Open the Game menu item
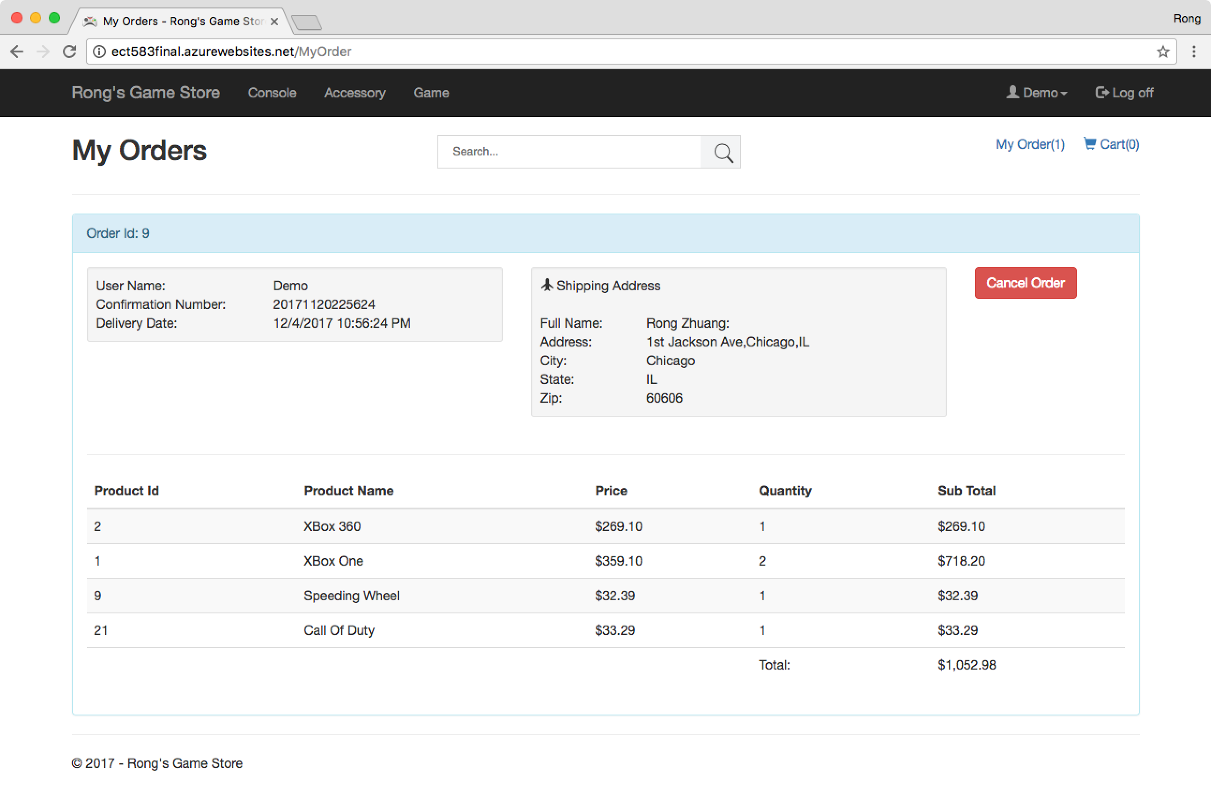 tap(431, 93)
